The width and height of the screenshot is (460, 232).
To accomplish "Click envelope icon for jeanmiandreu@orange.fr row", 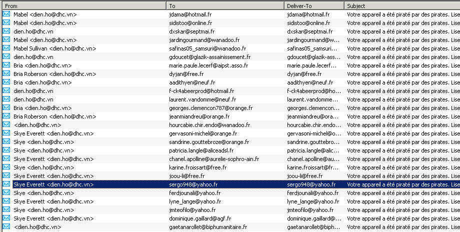I will click(x=6, y=116).
